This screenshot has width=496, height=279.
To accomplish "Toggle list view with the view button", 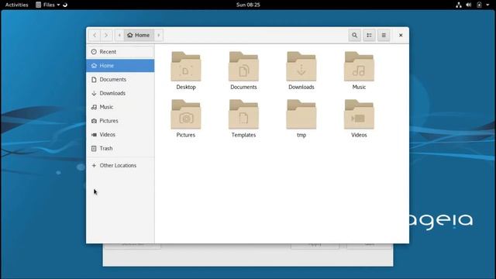I will point(369,35).
